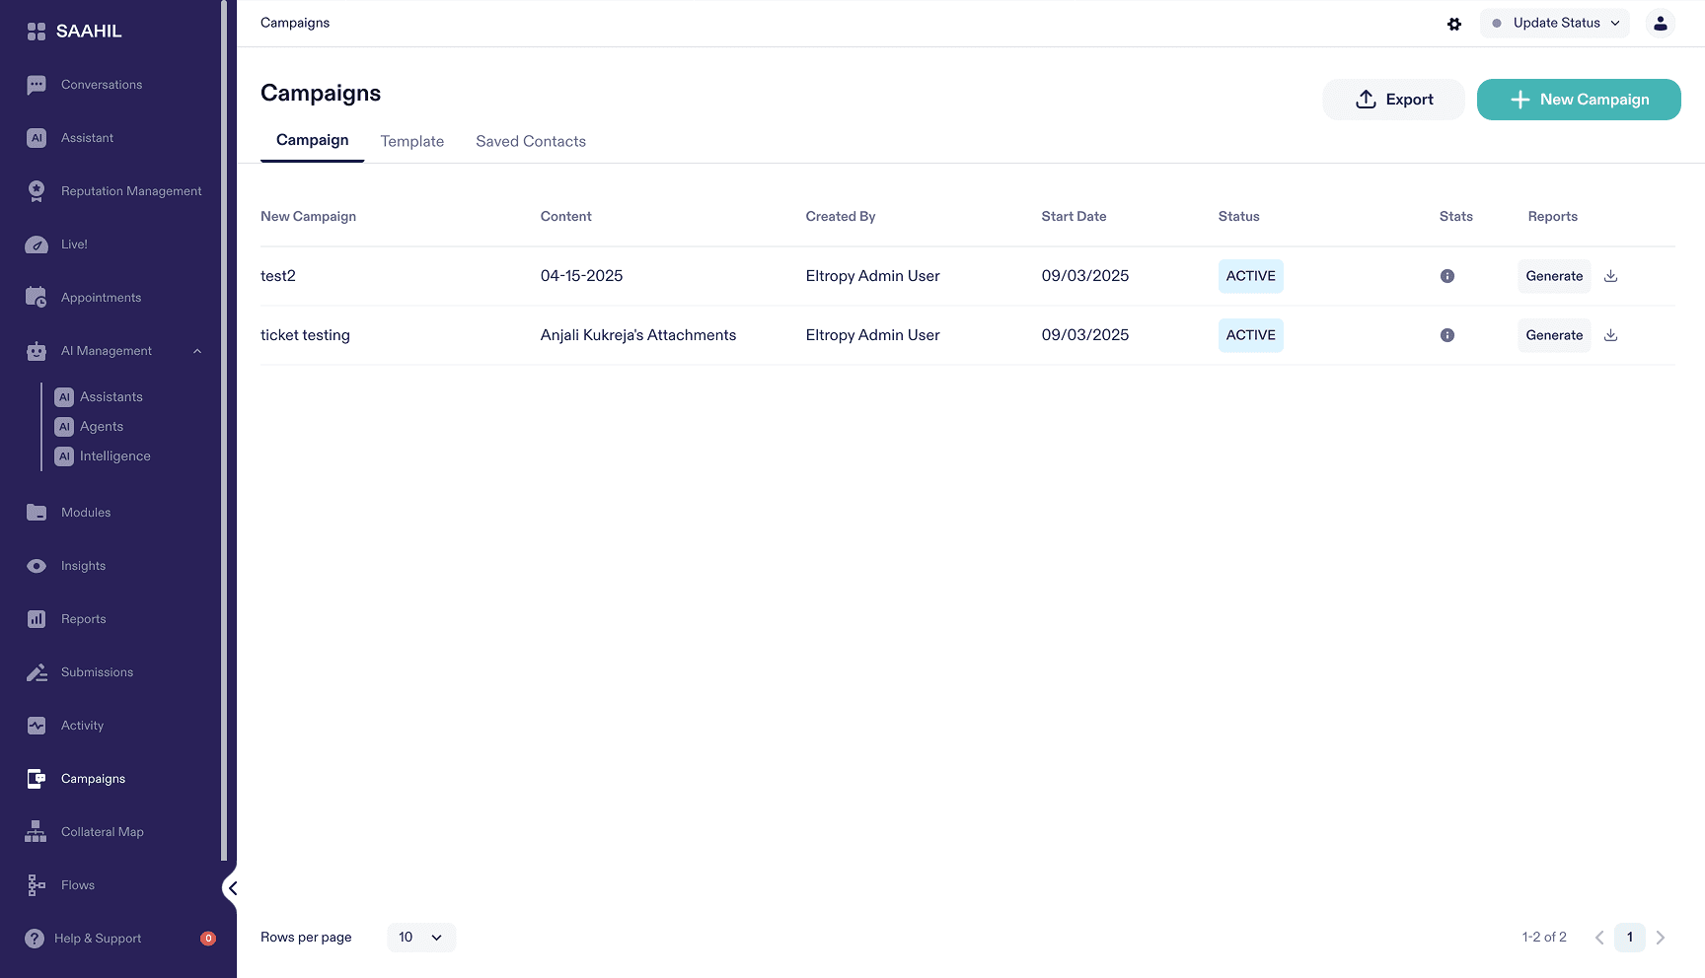Click the Assistant AI icon in sidebar
The image size is (1705, 978).
point(37,138)
